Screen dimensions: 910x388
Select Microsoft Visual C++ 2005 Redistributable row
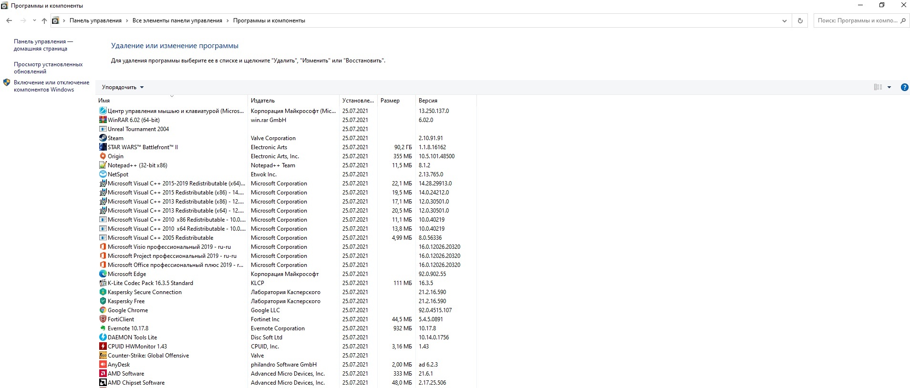click(286, 238)
